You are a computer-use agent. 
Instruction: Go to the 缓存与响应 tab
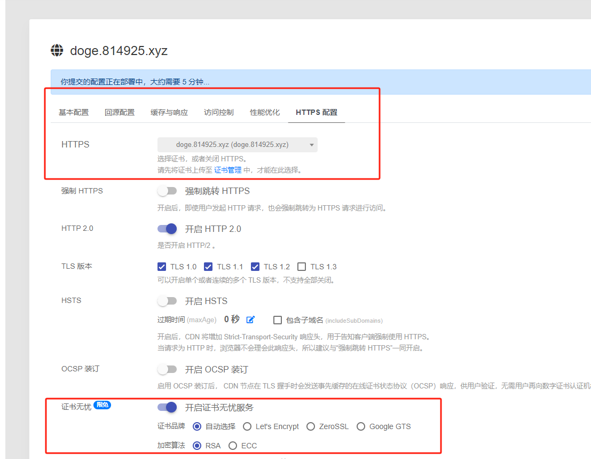pyautogui.click(x=169, y=112)
